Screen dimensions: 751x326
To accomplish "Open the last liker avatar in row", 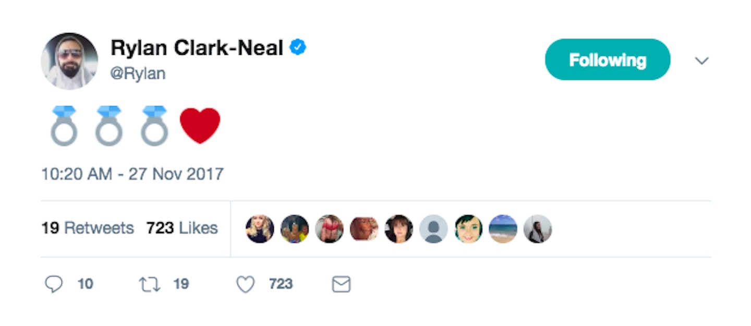I will point(538,228).
